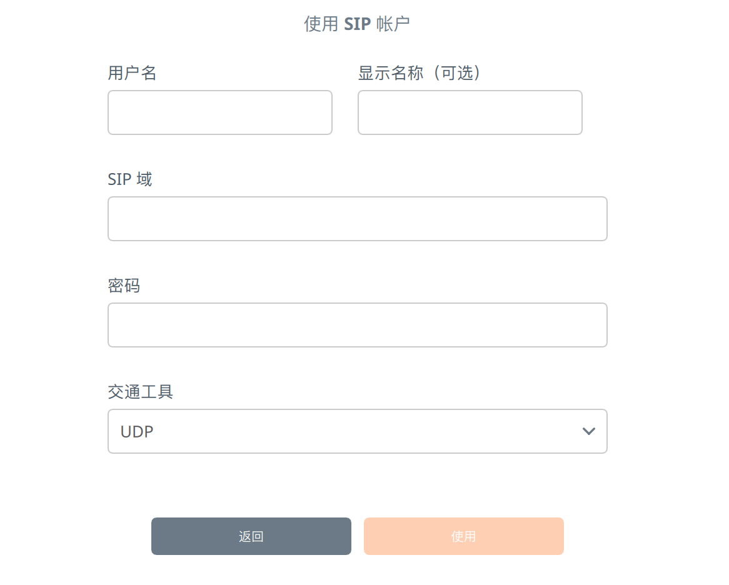The height and width of the screenshot is (585, 729).
Task: Select the SIP 域 domain text field
Action: (357, 219)
